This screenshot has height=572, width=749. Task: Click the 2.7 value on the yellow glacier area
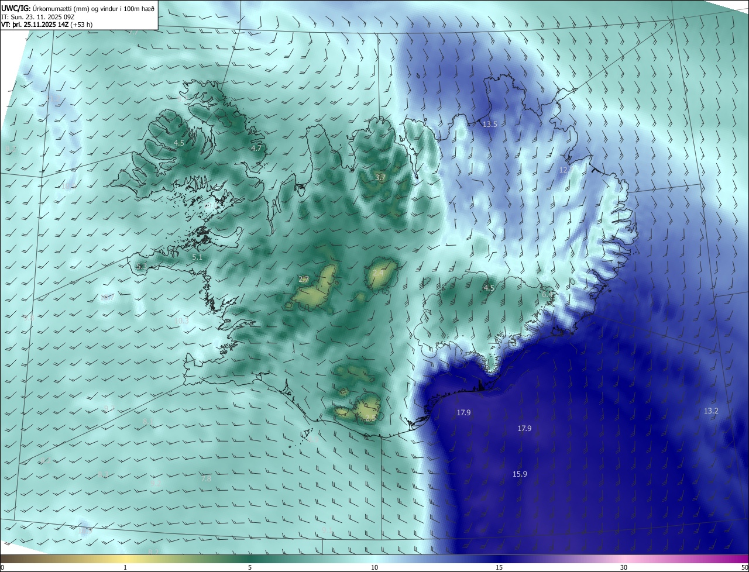click(x=304, y=280)
